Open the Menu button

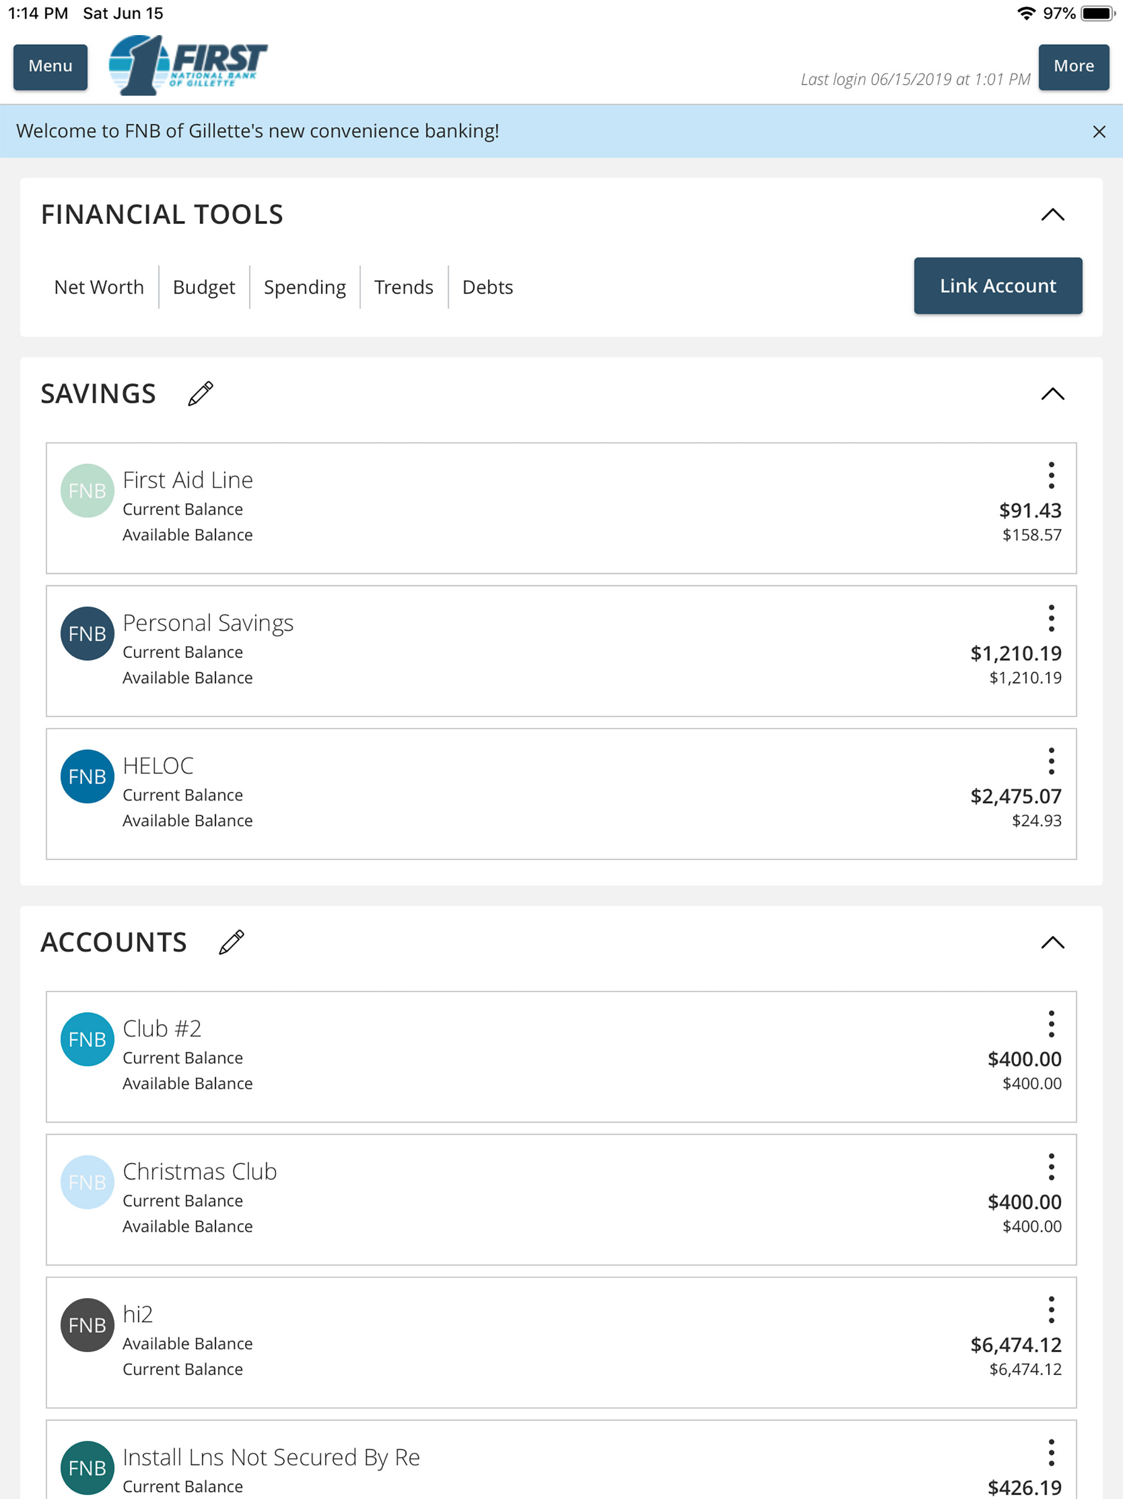(x=50, y=67)
